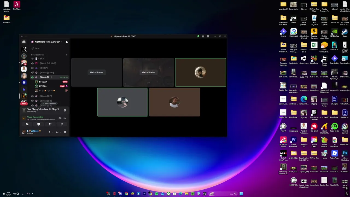Select user NT | Rick in voice list
Image resolution: width=350 pixels, height=197 pixels.
click(x=43, y=86)
